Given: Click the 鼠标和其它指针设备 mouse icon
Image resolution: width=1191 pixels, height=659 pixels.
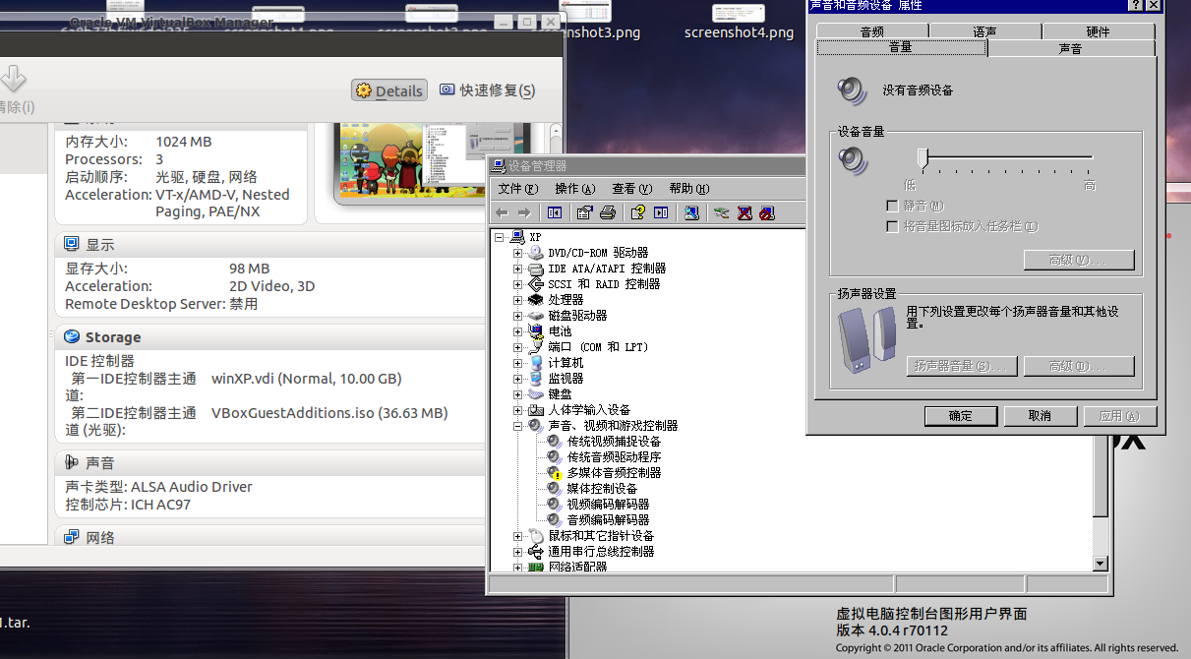Looking at the screenshot, I should pos(536,536).
